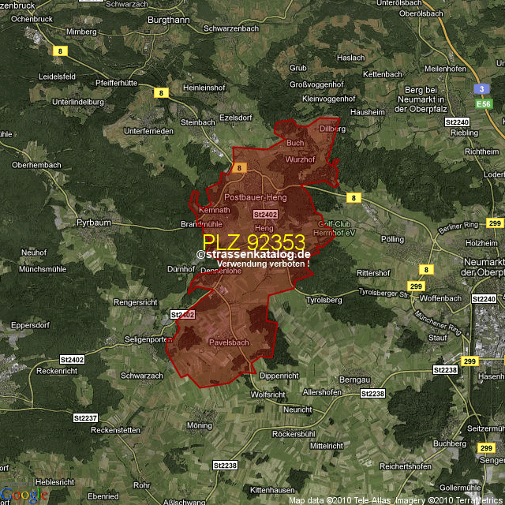Click the St2238 shield near Allershofen
This screenshot has width=505, height=505.
372,393
